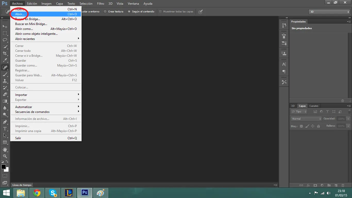The height and width of the screenshot is (198, 352).
Task: Click the Línea de tiempo tab
Action: point(22,185)
